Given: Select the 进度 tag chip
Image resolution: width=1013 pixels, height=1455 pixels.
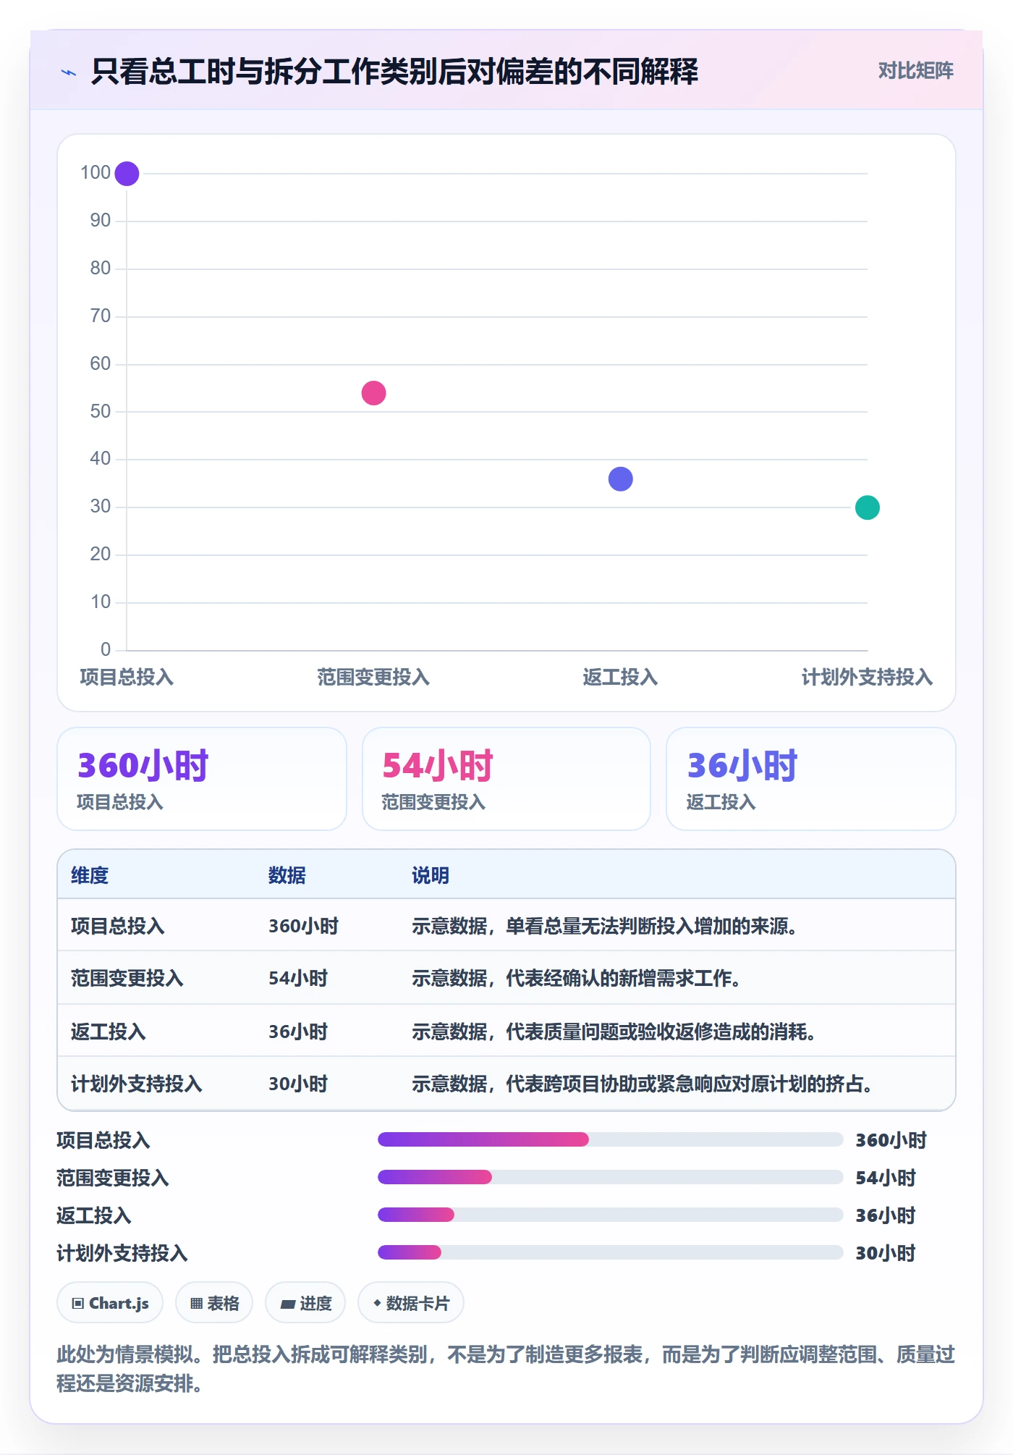Looking at the screenshot, I should pyautogui.click(x=305, y=1303).
